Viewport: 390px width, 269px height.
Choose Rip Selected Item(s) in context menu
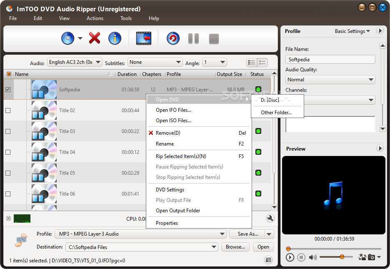199,156
